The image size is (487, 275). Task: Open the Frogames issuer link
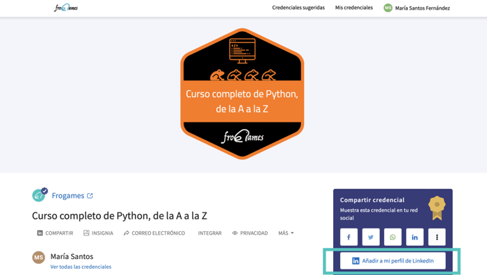point(67,196)
